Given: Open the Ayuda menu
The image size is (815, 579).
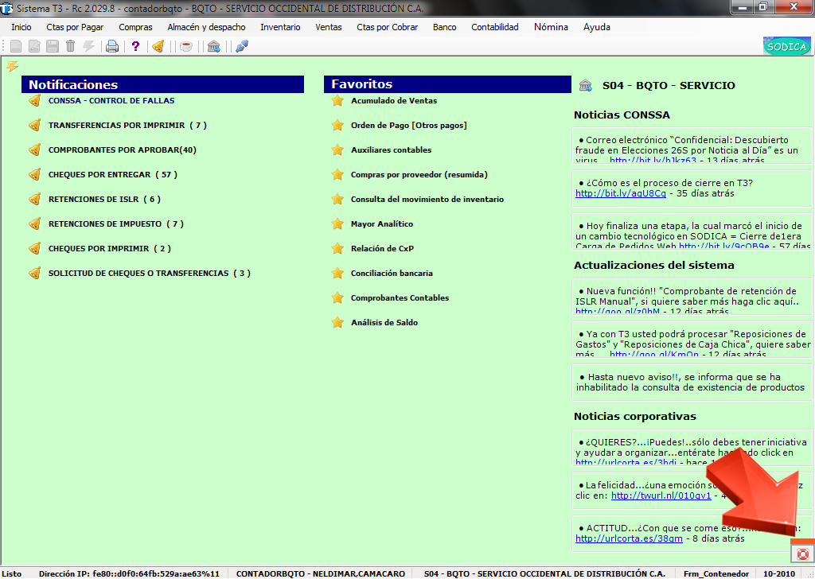Looking at the screenshot, I should (x=597, y=27).
